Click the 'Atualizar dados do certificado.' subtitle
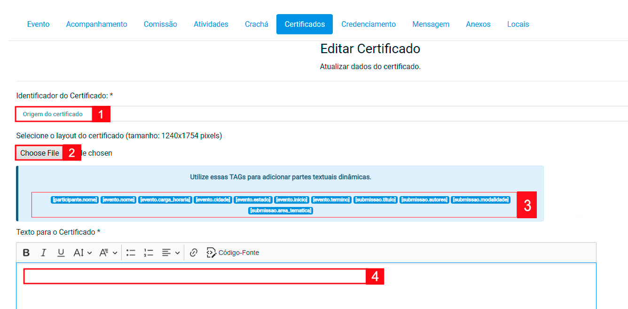This screenshot has height=309, width=628. 370,66
